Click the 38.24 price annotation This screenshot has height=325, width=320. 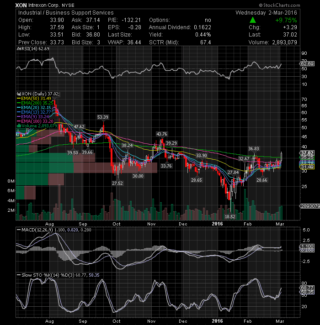click(x=127, y=146)
